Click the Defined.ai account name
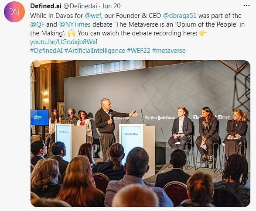256x211 pixels. [x=46, y=6]
